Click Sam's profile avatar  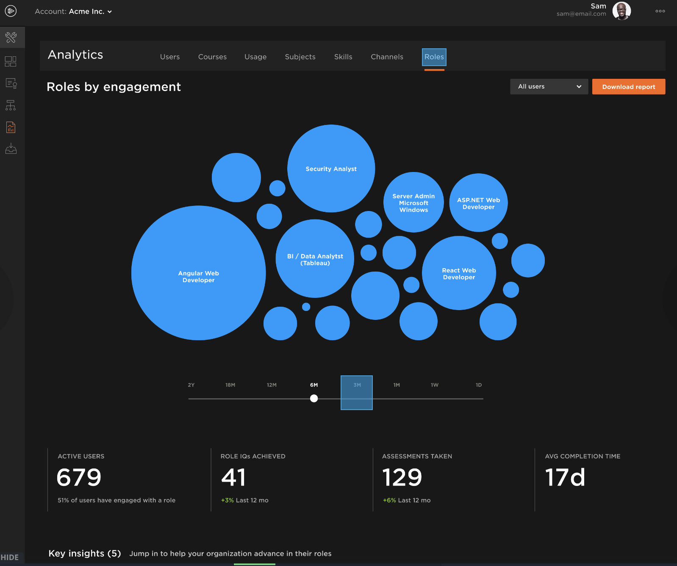(622, 11)
